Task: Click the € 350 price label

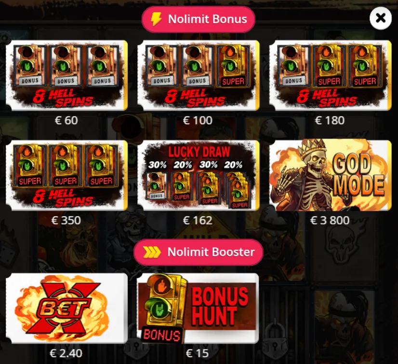Action: click(x=66, y=220)
